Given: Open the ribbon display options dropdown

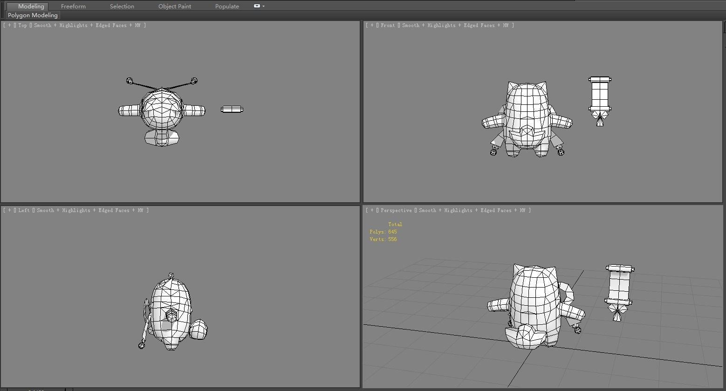Looking at the screenshot, I should (259, 6).
